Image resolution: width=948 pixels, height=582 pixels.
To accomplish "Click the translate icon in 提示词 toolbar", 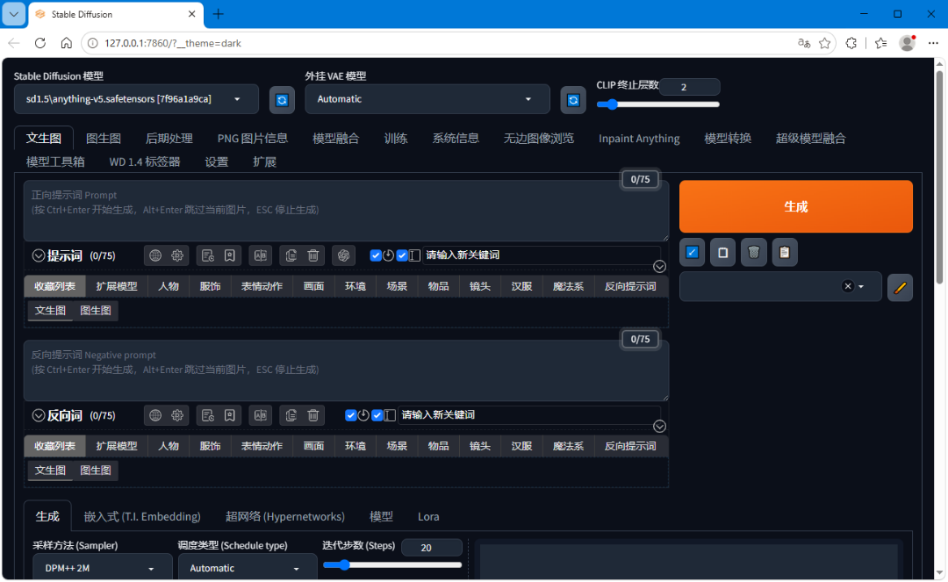I will 261,255.
